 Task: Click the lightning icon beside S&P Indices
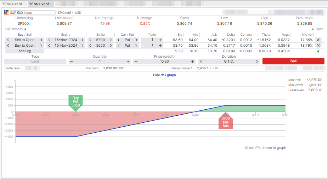click(x=25, y=29)
